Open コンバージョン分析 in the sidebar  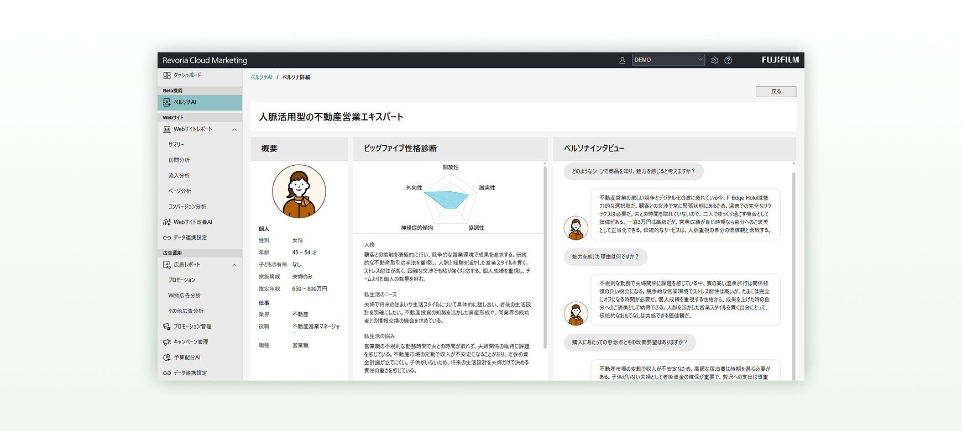187,207
